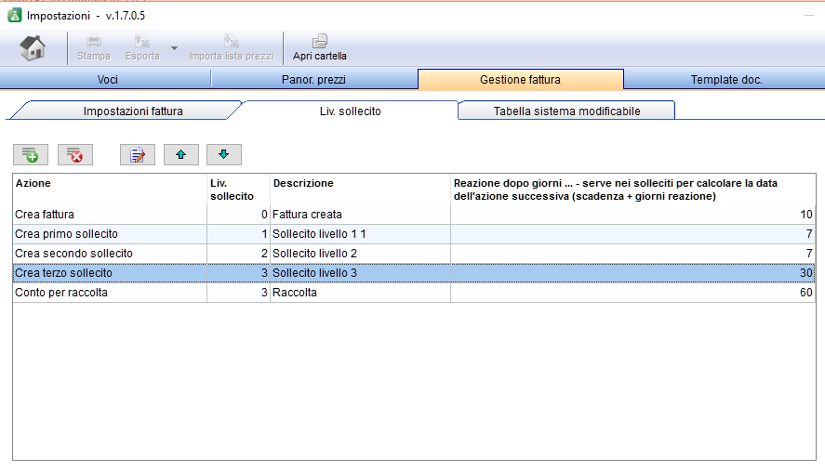
Task: Move selected row up with green arrow
Action: pos(181,154)
